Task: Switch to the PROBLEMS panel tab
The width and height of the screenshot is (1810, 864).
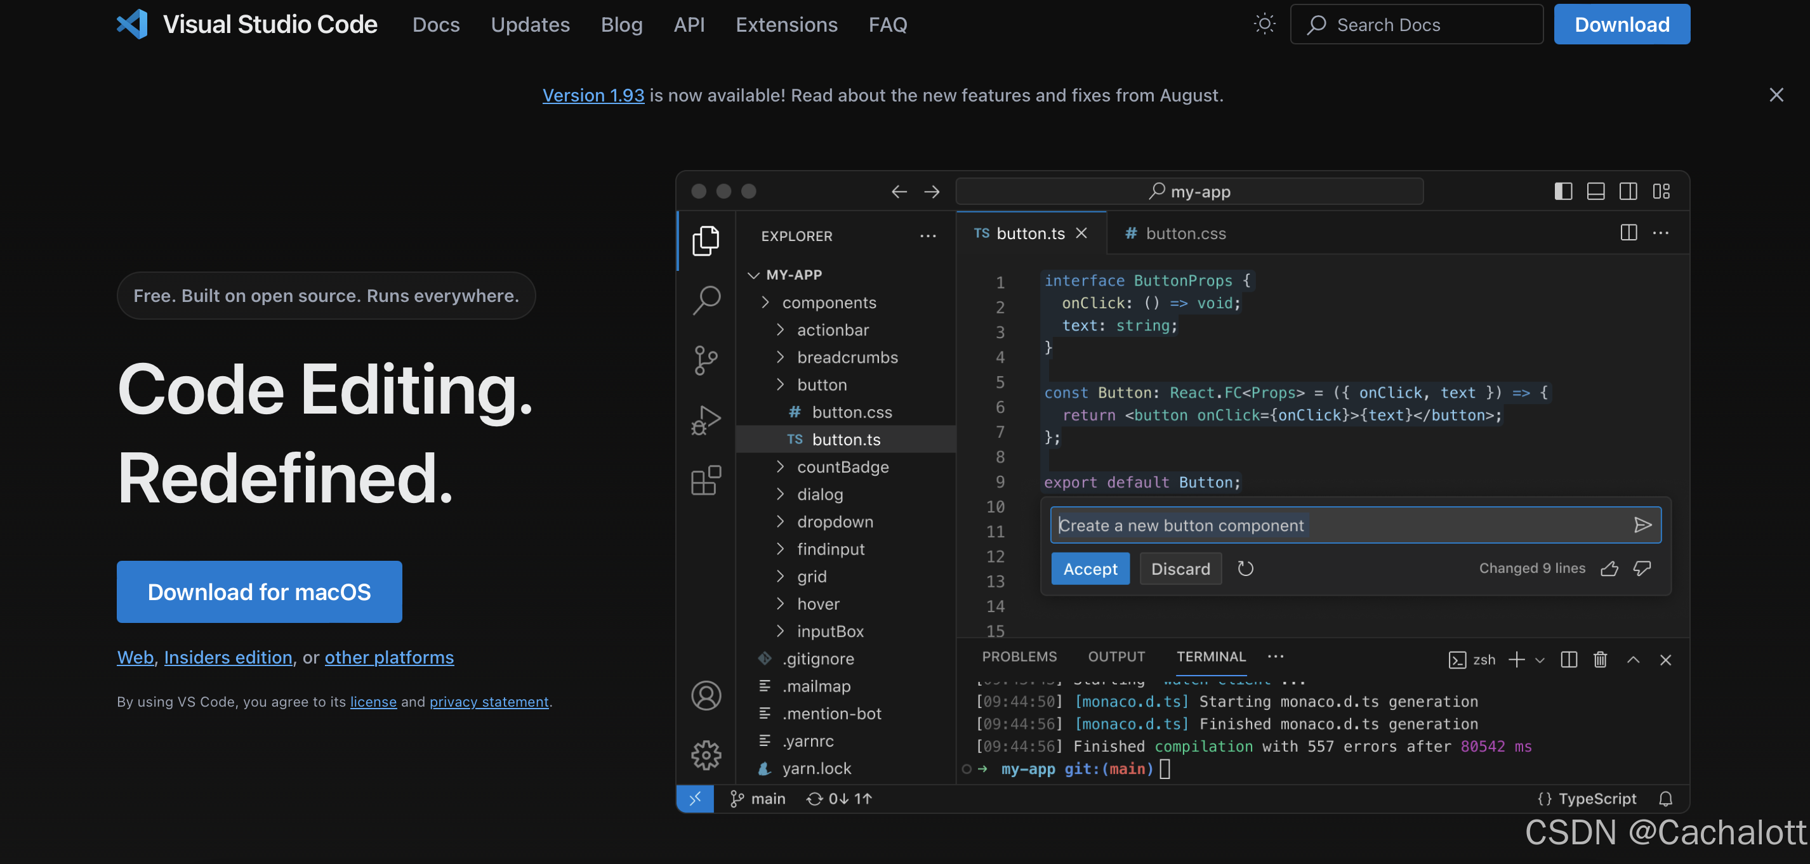Action: (1019, 656)
